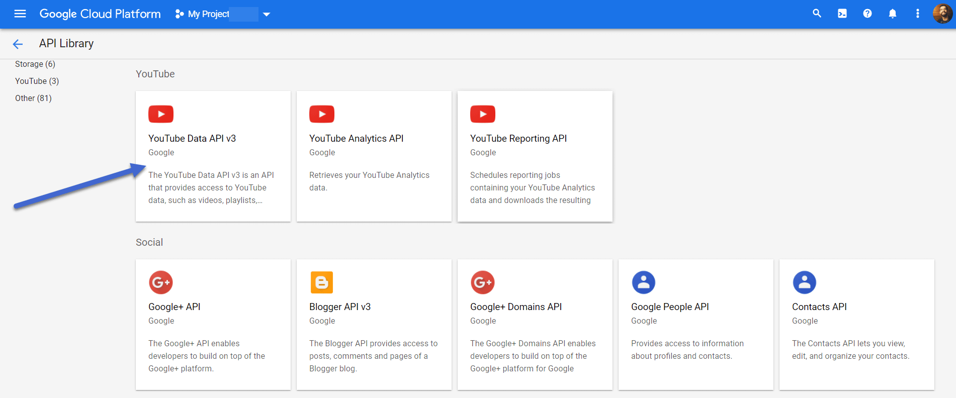This screenshot has height=398, width=956.
Task: Click the Google+ Domains API logo icon
Action: pos(483,282)
